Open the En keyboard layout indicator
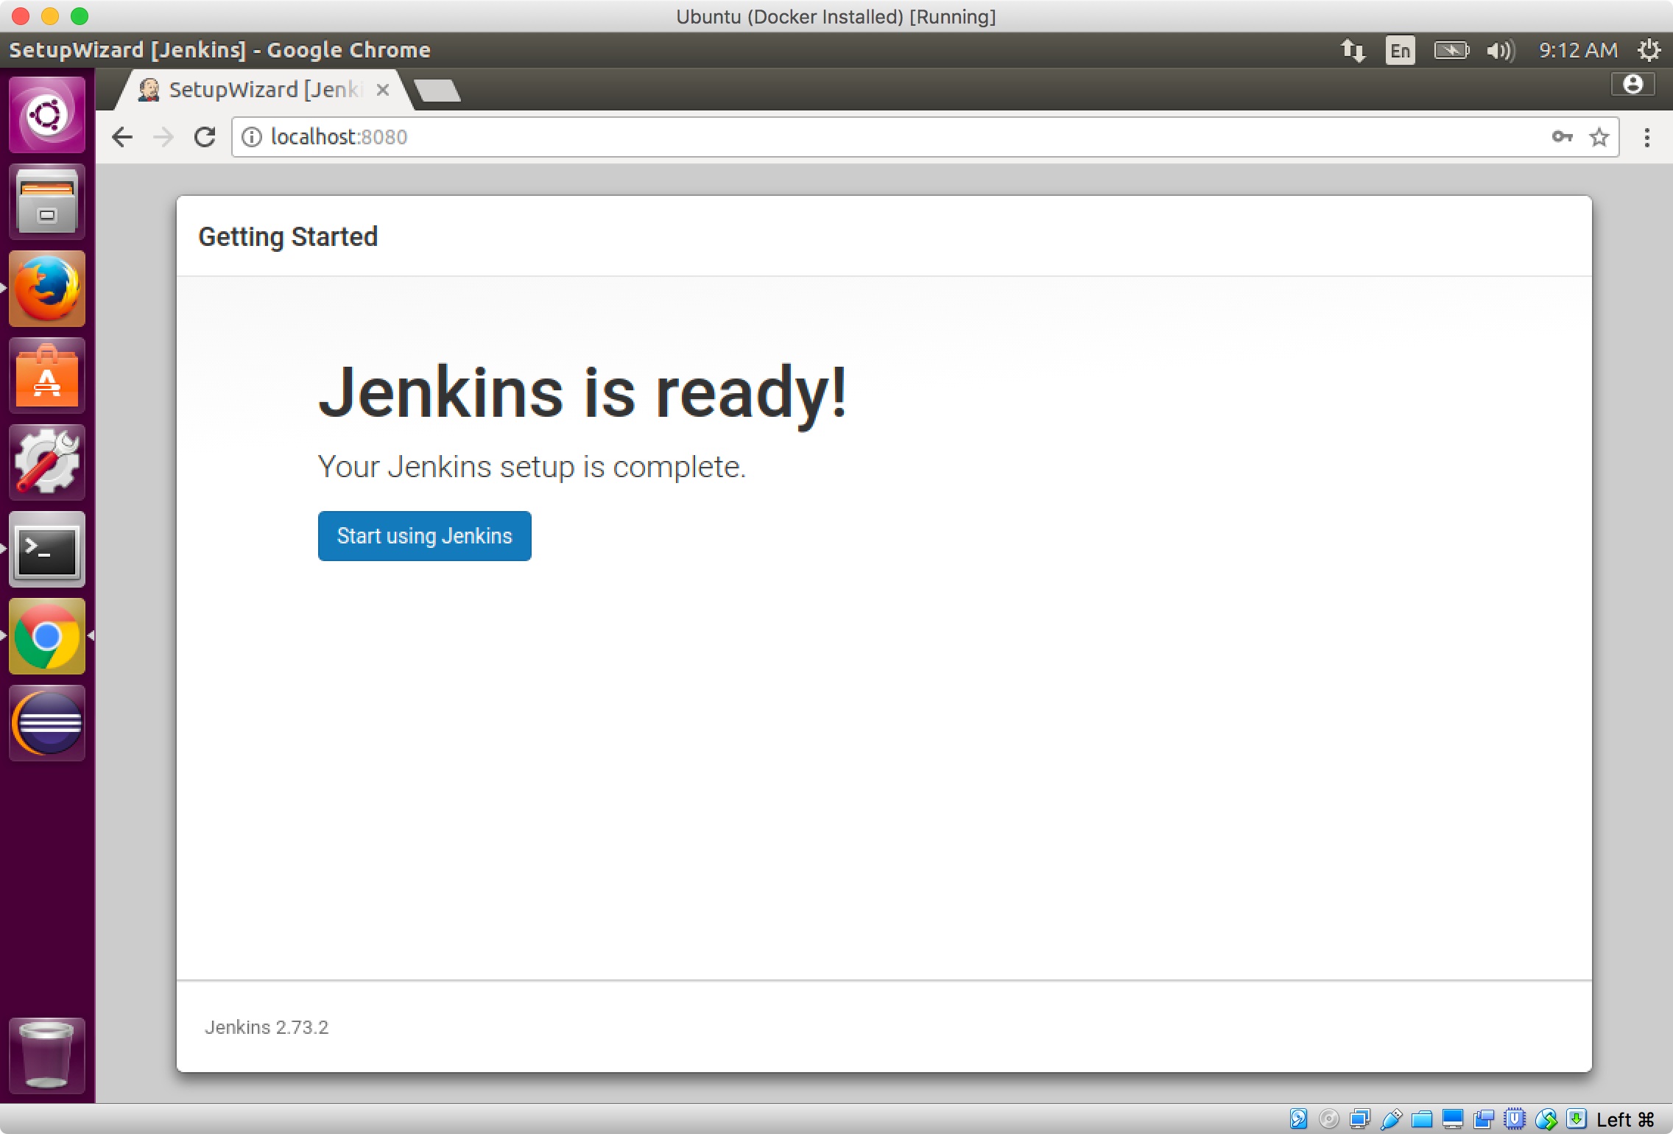 tap(1400, 50)
